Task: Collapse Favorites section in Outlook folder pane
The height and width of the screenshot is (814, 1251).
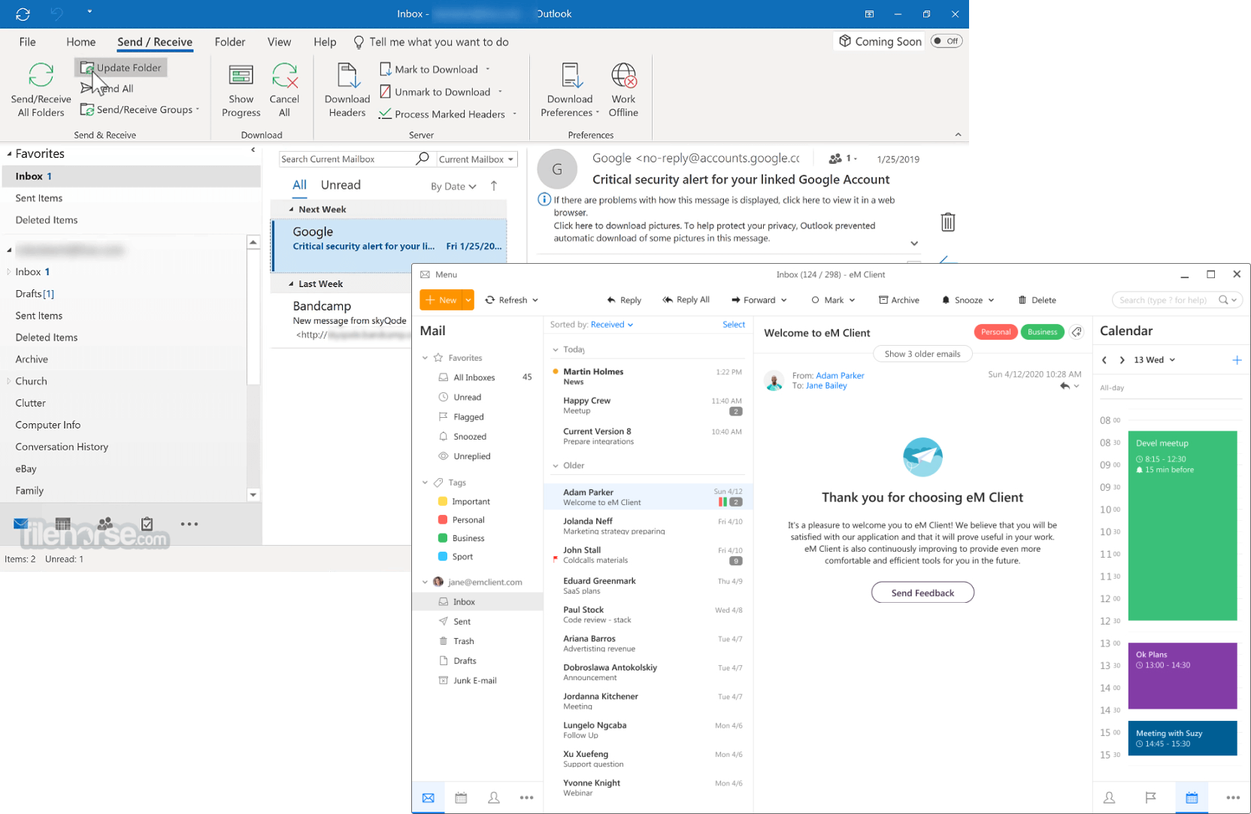Action: tap(9, 154)
